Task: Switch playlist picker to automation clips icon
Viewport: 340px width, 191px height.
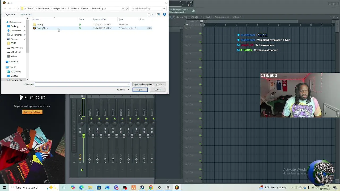Action: pyautogui.click(x=197, y=21)
